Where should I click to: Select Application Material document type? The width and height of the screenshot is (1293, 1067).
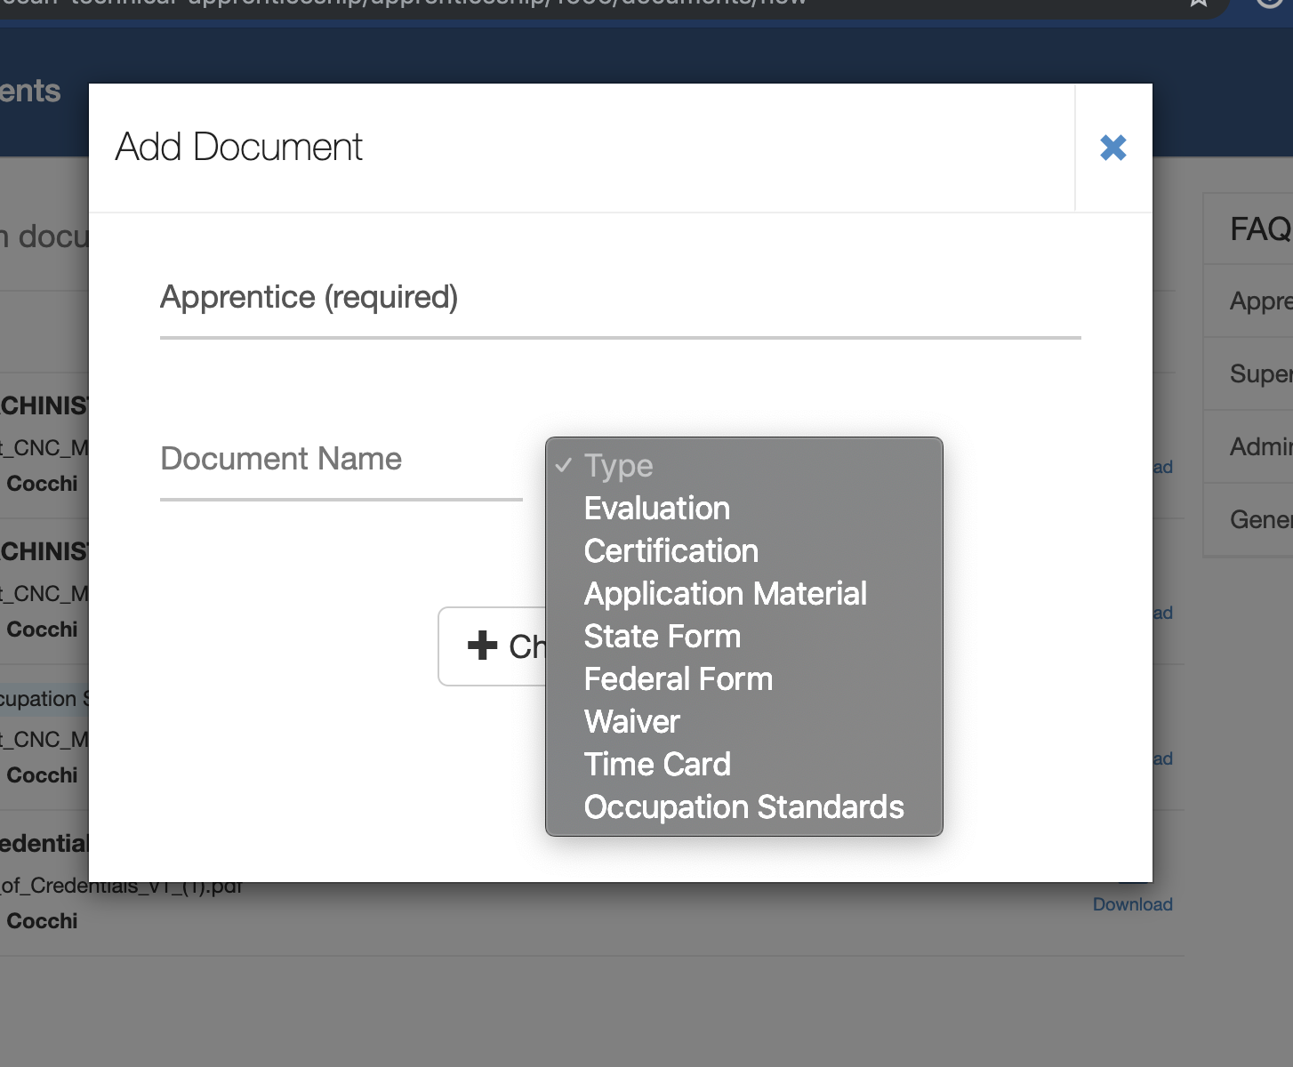coord(743,594)
